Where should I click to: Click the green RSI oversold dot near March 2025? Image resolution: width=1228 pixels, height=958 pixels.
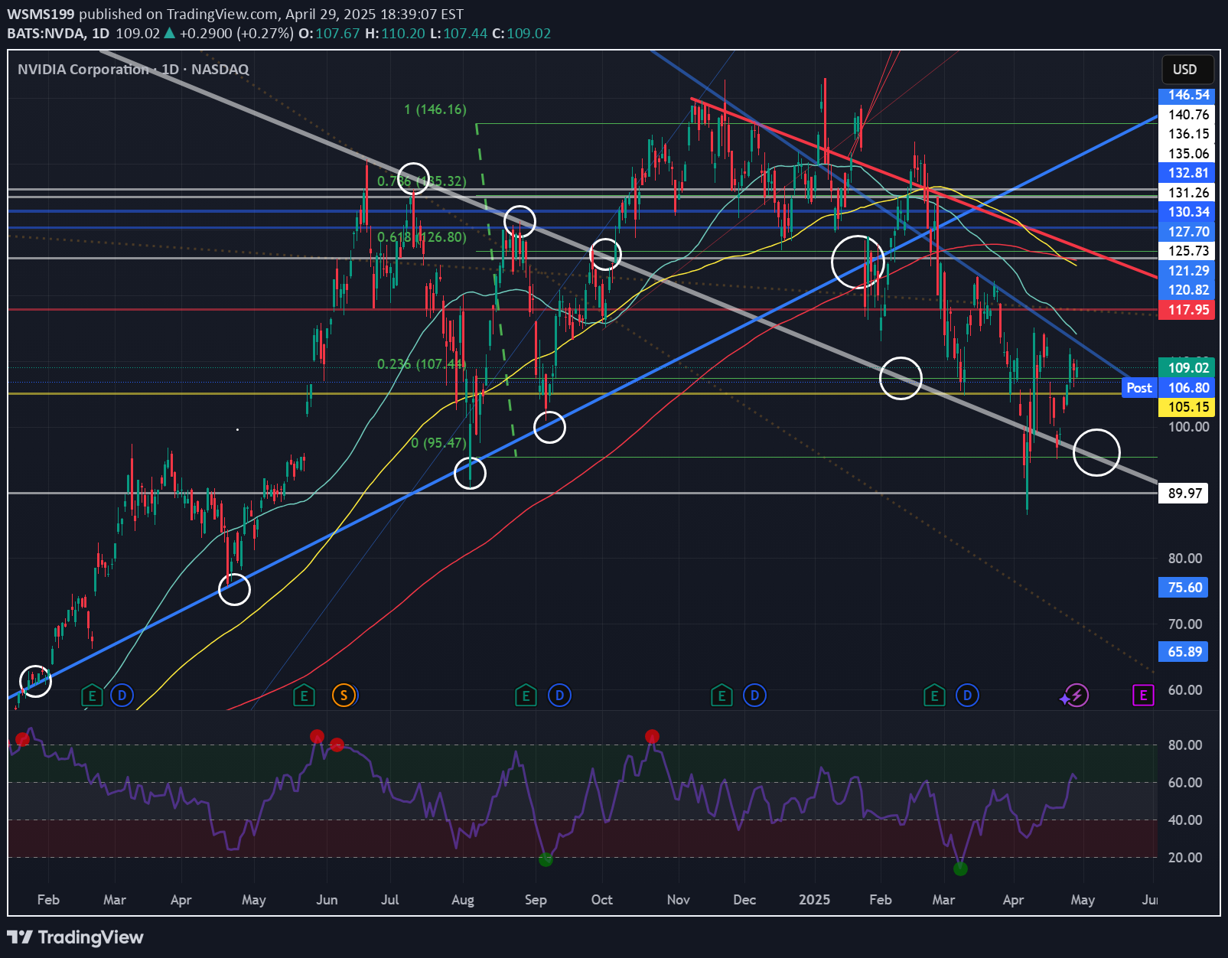tap(961, 868)
